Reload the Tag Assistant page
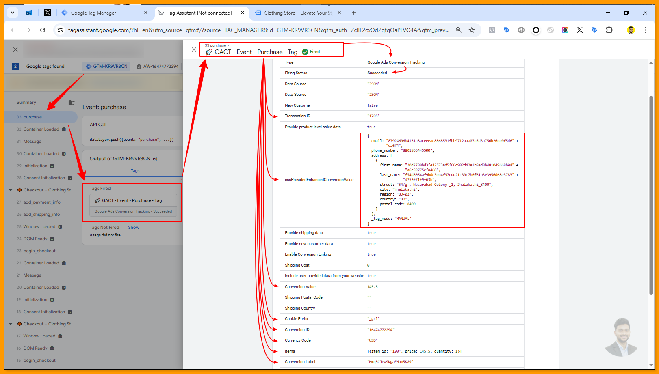This screenshot has height=374, width=659. tap(43, 30)
